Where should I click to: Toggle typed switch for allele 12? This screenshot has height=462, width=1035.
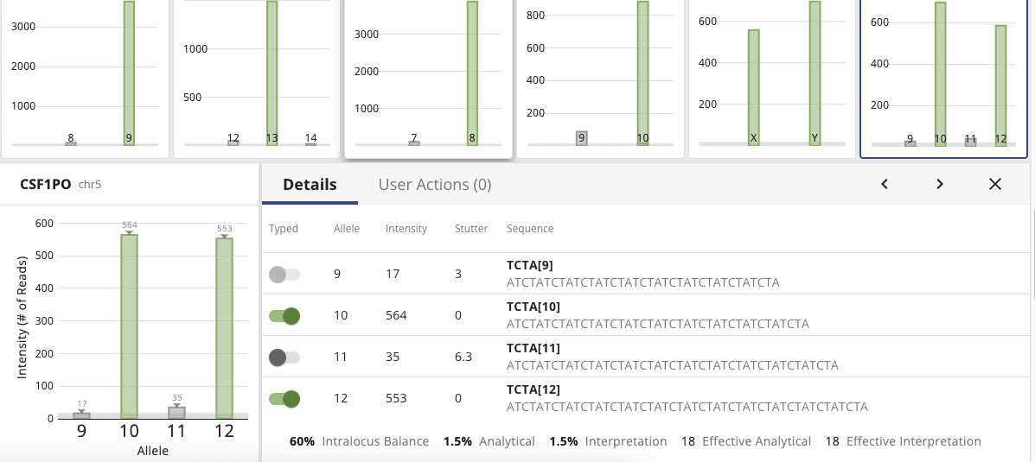pyautogui.click(x=284, y=399)
